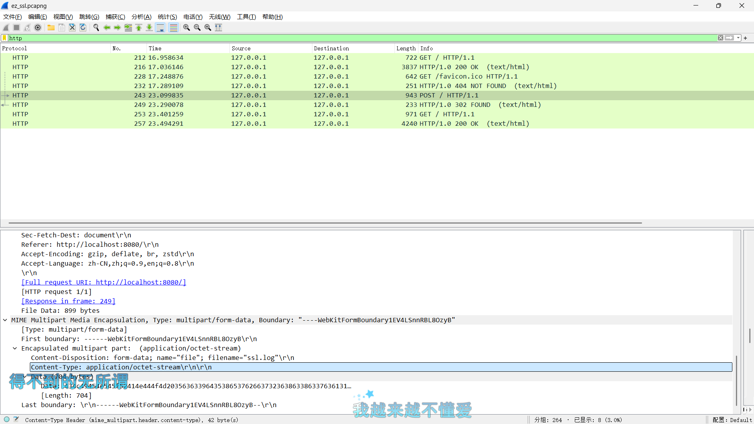This screenshot has width=754, height=424.
Task: Open Expert Information via bottom-left indicator
Action: point(6,420)
